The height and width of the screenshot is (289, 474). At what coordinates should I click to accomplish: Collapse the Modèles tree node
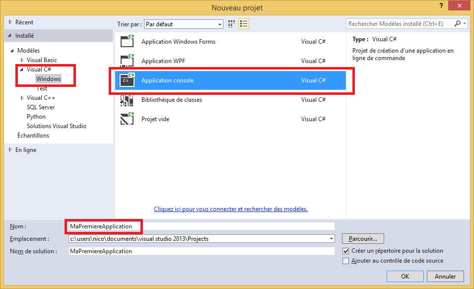12,51
